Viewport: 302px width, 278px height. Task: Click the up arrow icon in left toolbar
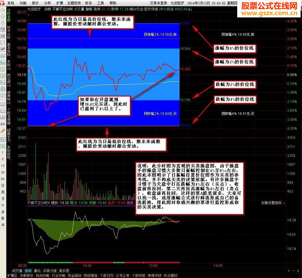[3, 17]
